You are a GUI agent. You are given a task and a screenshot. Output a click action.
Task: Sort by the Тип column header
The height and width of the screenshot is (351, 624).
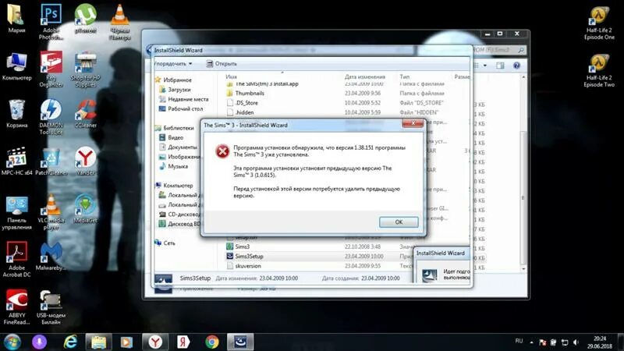(405, 76)
